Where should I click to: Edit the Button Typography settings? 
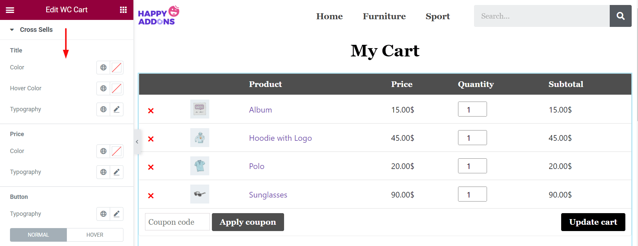point(116,214)
